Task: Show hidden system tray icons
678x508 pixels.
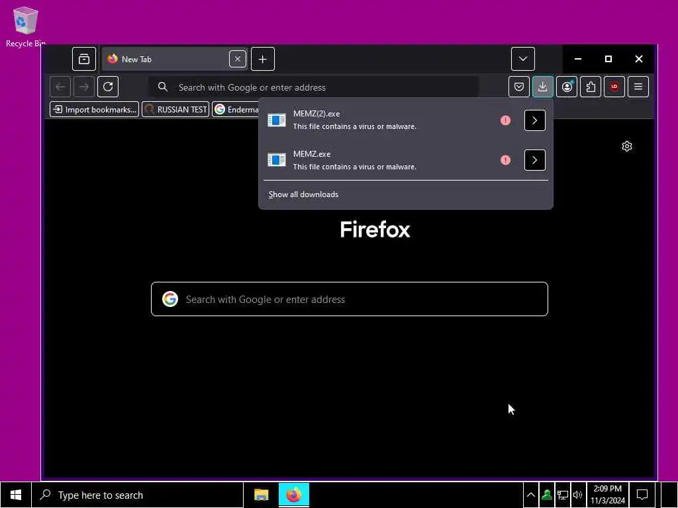Action: pyautogui.click(x=530, y=495)
